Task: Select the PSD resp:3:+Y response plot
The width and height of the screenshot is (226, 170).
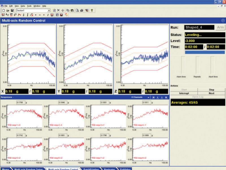Action: coord(108,116)
